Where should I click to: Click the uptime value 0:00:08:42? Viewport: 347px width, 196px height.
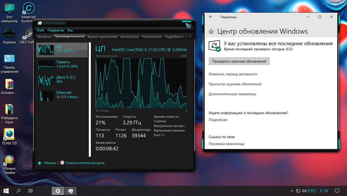pos(107,149)
